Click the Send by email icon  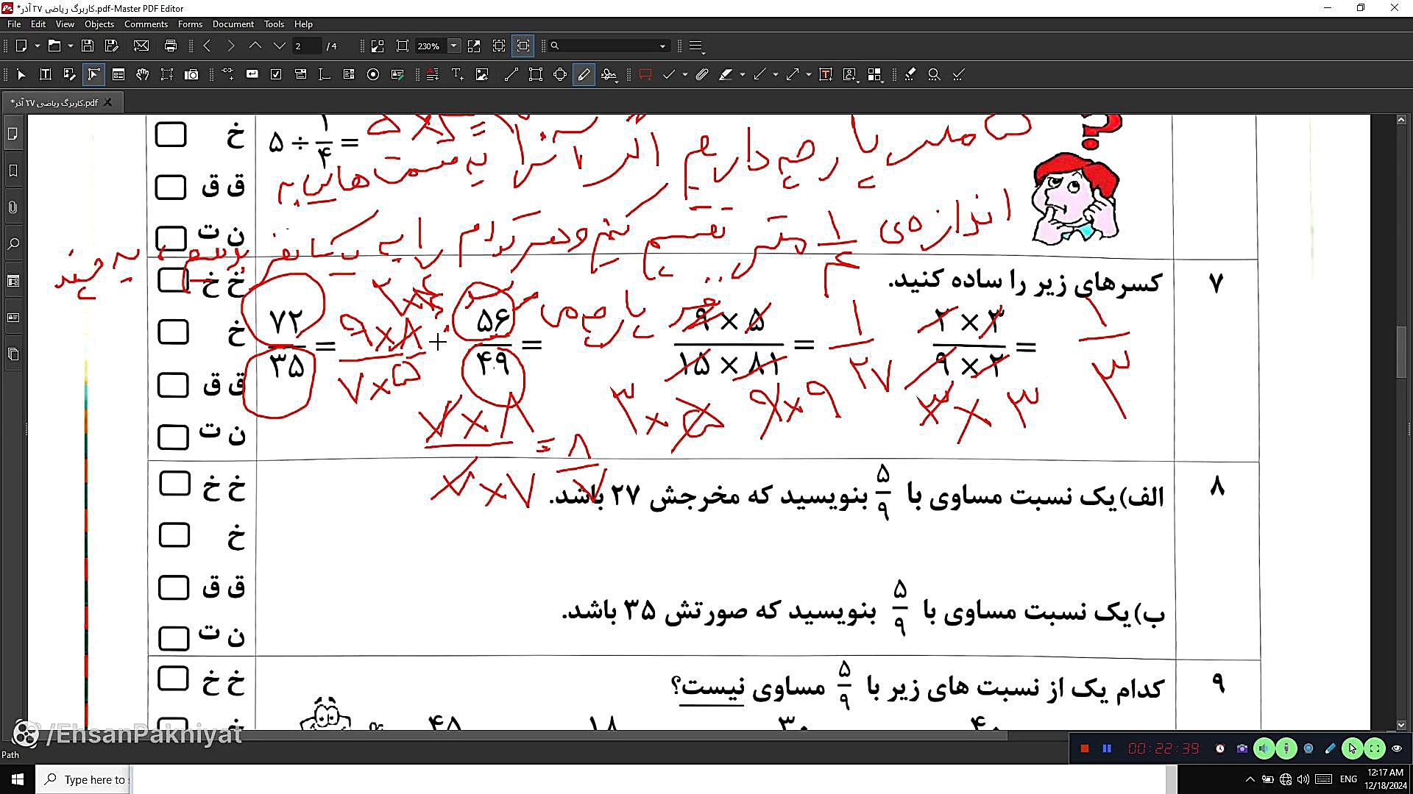141,46
